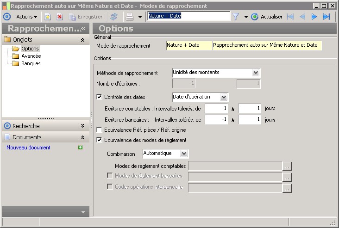Image resolution: width=339 pixels, height=228 pixels.
Task: Select the Avancée folder in the tree
Action: (x=31, y=56)
